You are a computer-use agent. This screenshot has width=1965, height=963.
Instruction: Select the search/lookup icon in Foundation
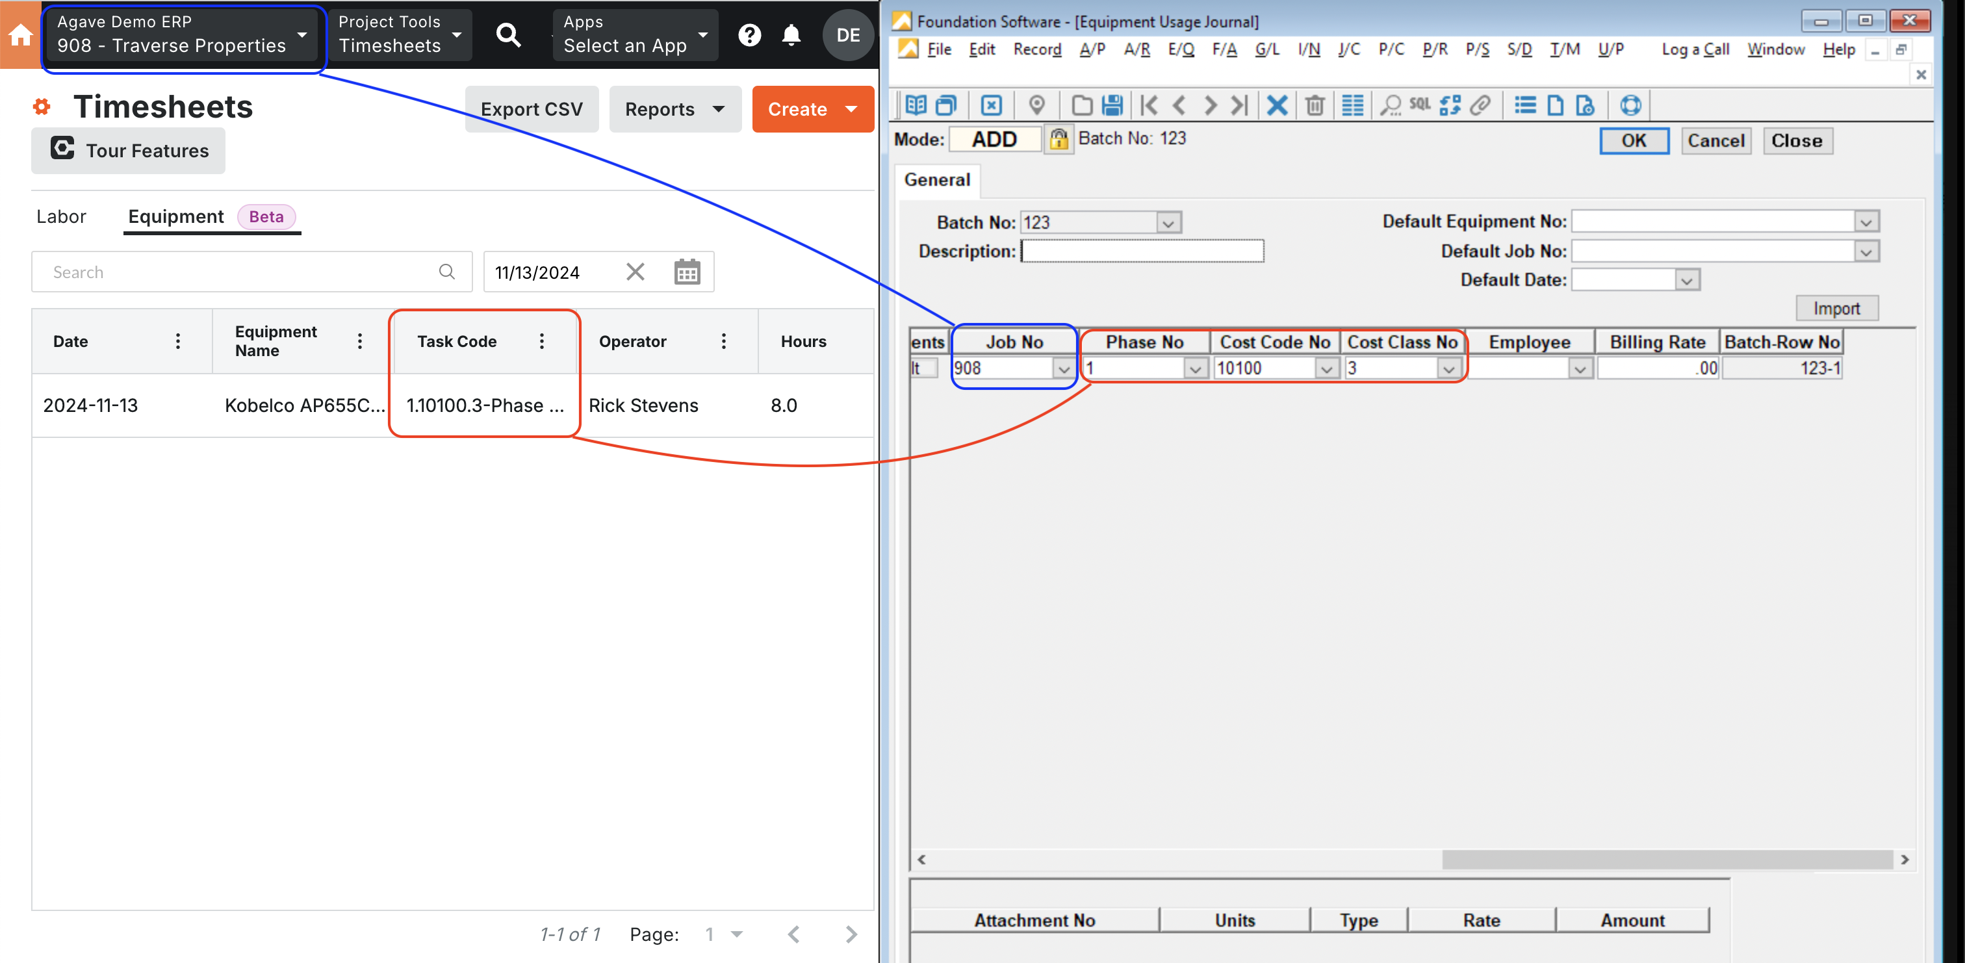pos(1389,105)
